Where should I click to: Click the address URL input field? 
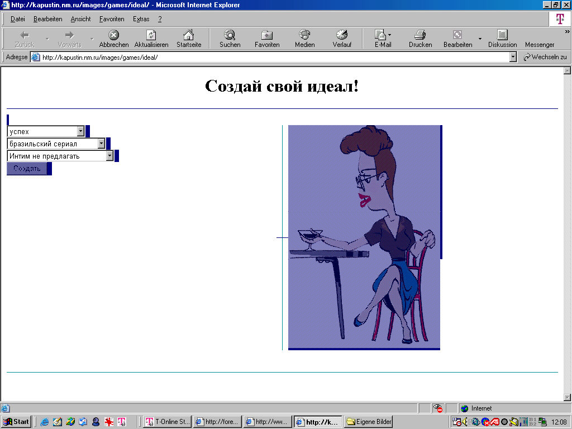coord(274,57)
